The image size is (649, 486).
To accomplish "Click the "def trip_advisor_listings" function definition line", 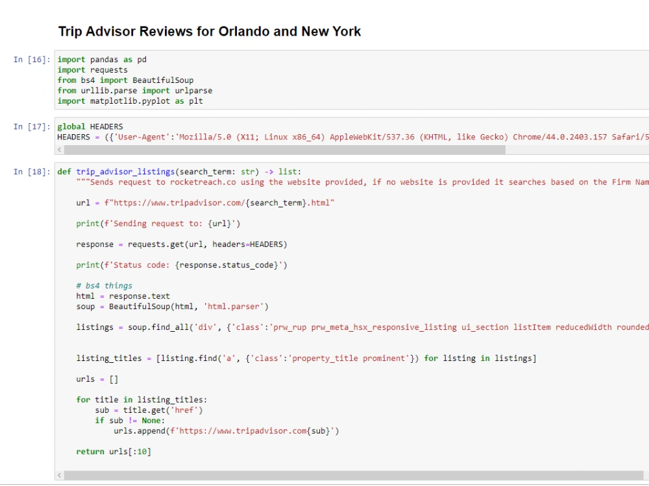I will (179, 172).
